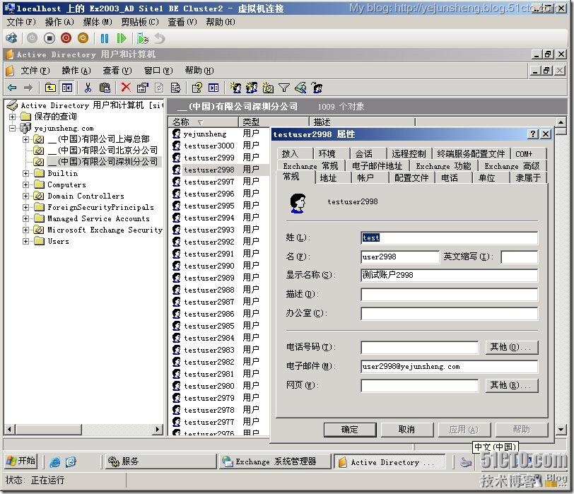The image size is (574, 494).
Task: Switch to the 隶属于 tab
Action: tap(528, 178)
